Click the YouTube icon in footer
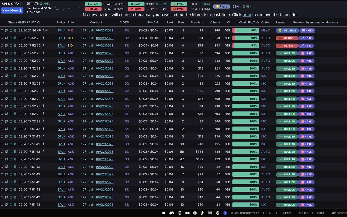The width and height of the screenshot is (347, 217). 187,213
